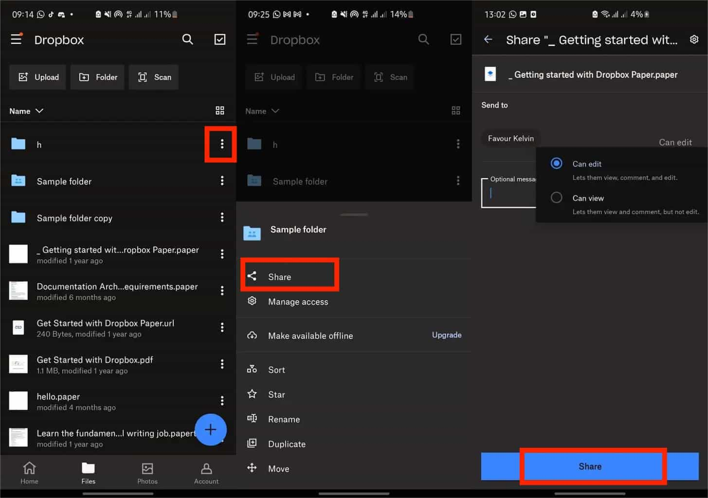Tap dimmed multi-select checkbox in second screen
This screenshot has width=708, height=498.
tap(456, 39)
